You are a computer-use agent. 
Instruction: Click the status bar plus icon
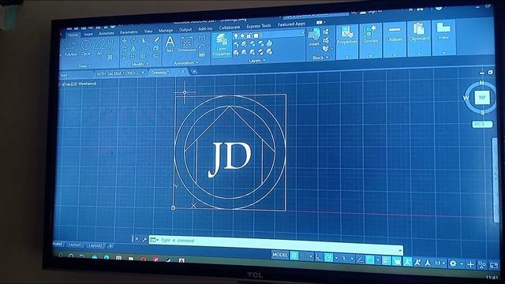[x=470, y=264]
